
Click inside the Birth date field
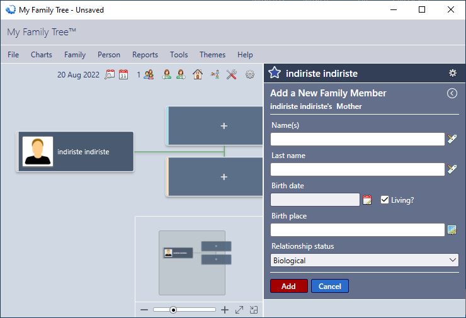click(x=315, y=200)
